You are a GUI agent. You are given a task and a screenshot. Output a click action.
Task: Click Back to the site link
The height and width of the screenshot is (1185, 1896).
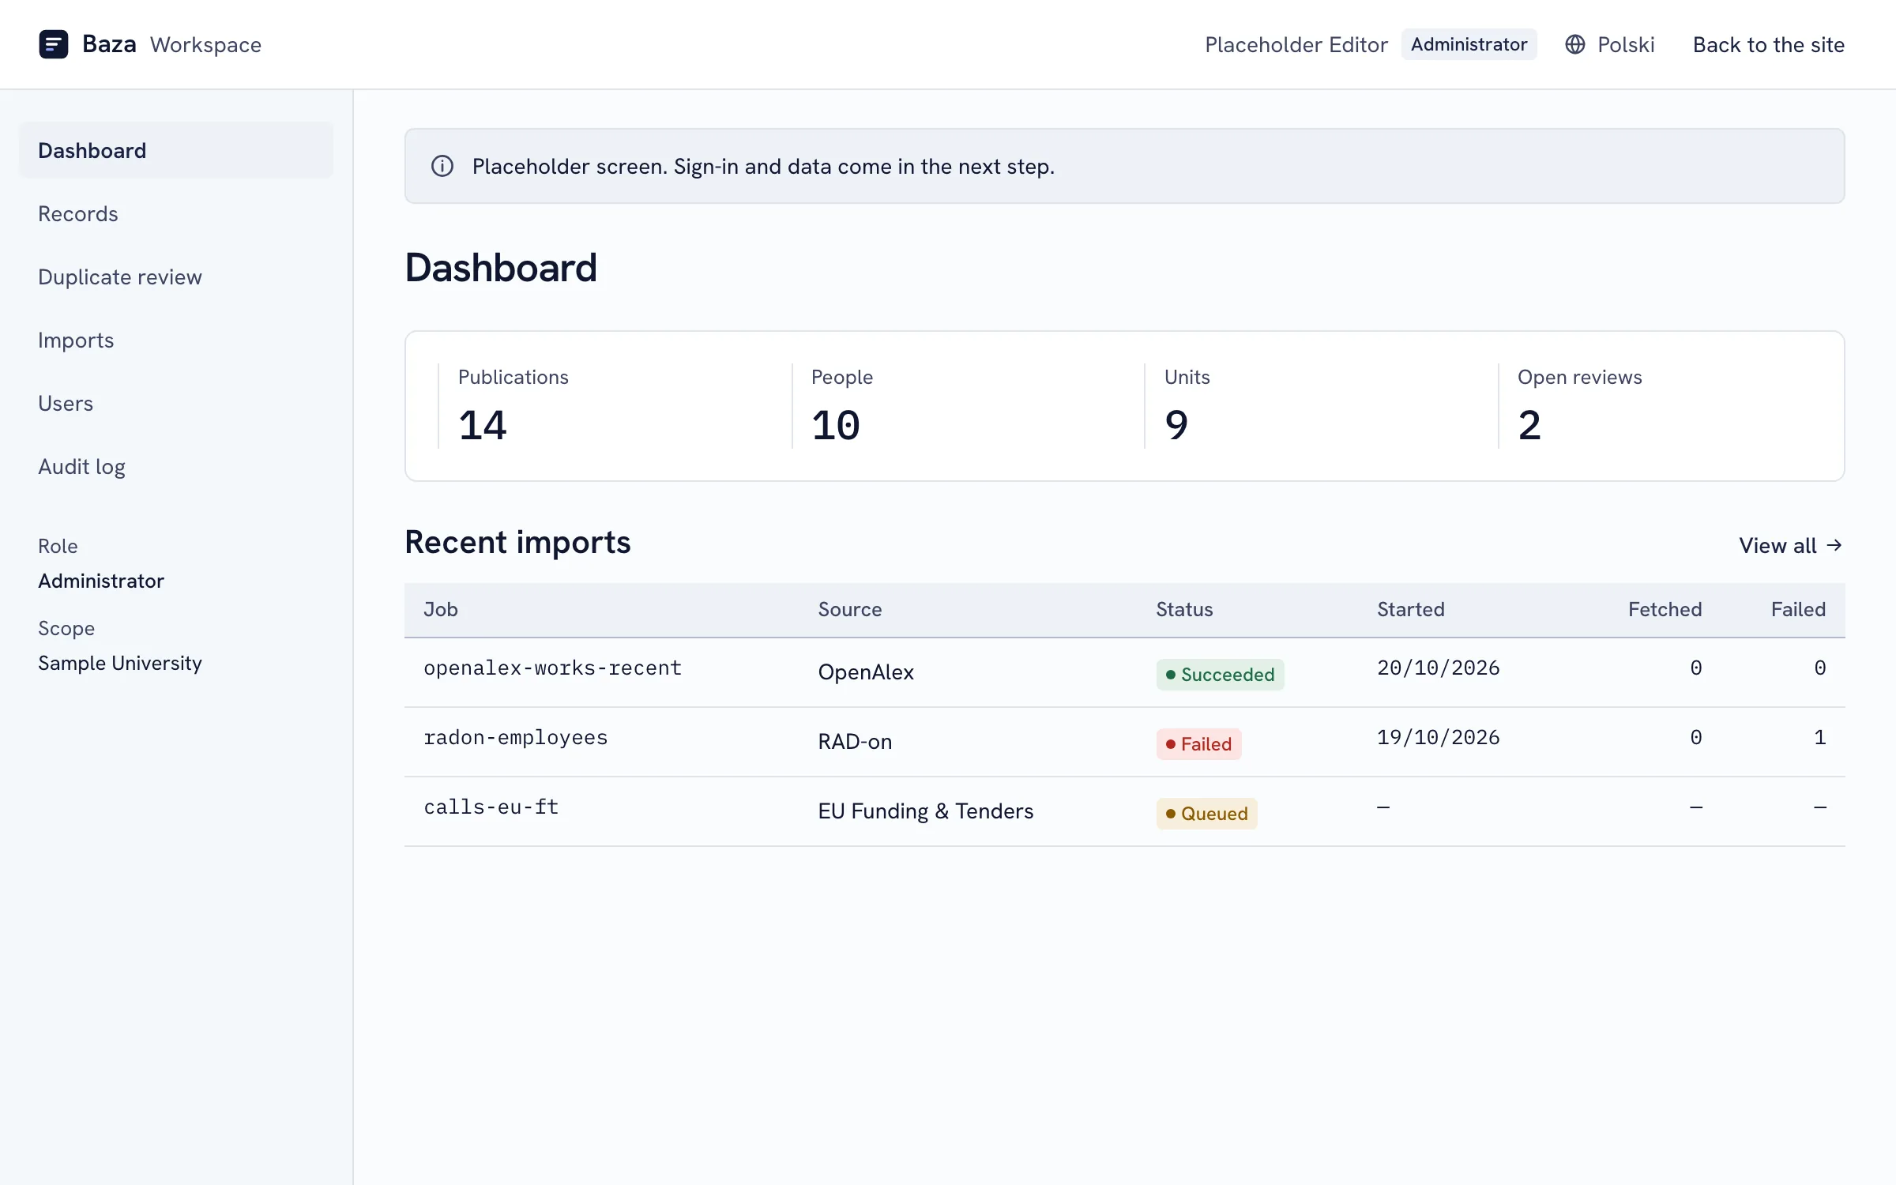pyautogui.click(x=1768, y=44)
